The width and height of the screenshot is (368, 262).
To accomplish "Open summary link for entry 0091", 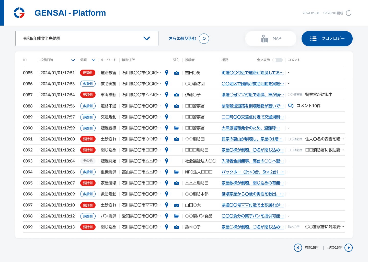I will [252, 139].
